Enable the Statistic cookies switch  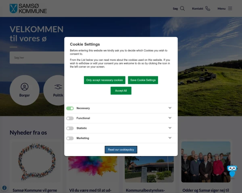pyautogui.click(x=70, y=128)
